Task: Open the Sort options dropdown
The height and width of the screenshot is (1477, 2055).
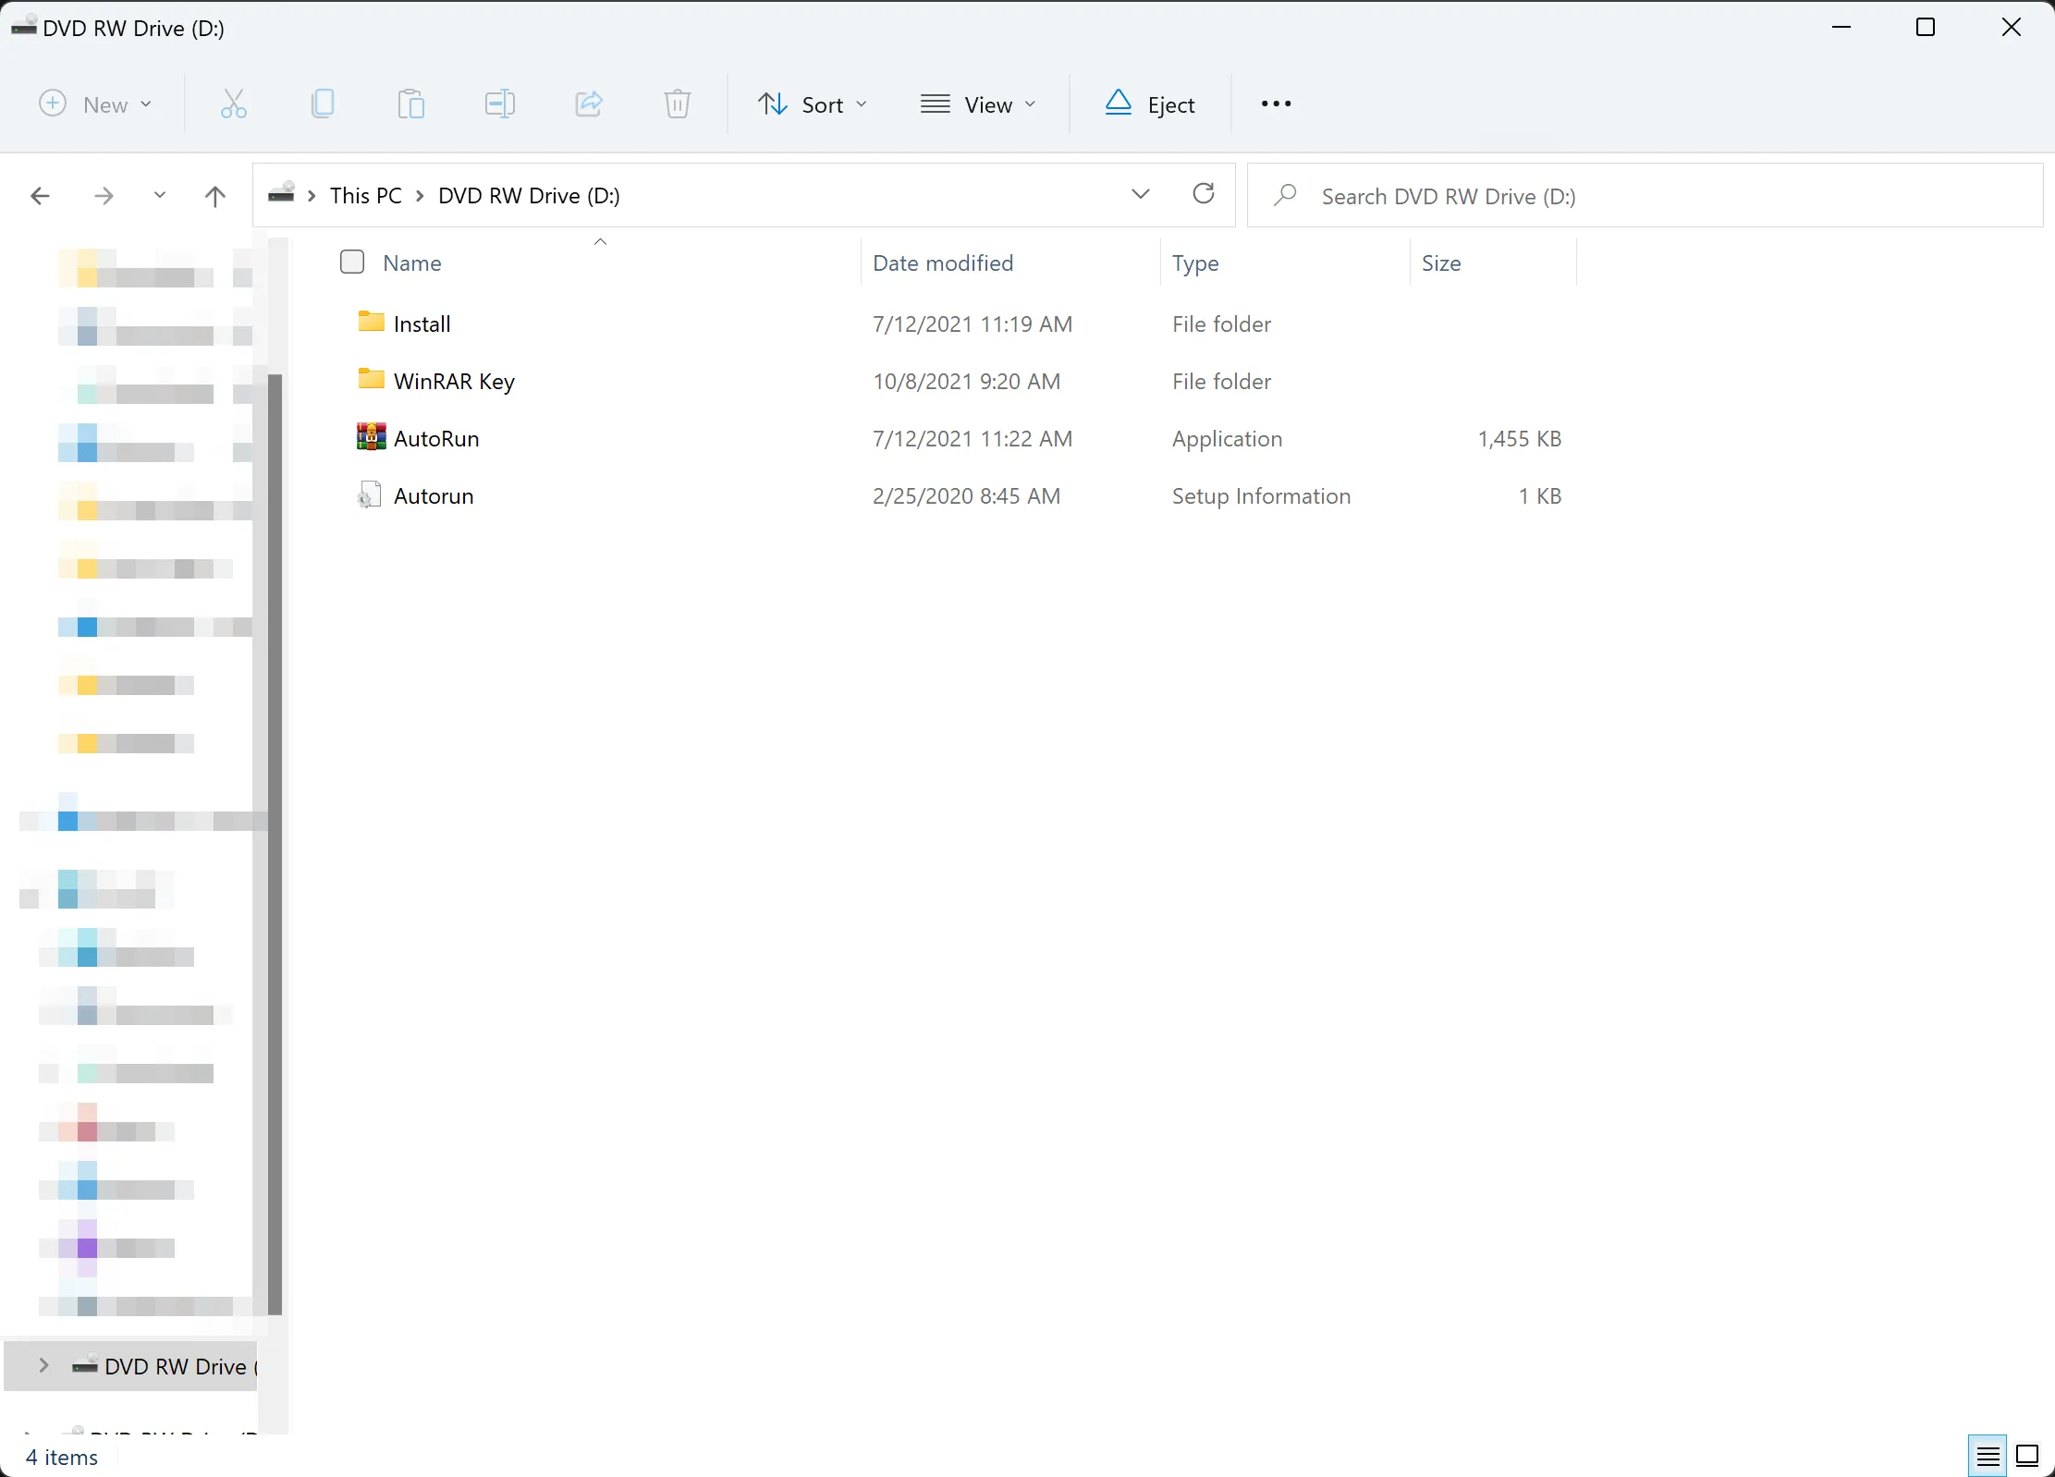Action: pos(812,104)
